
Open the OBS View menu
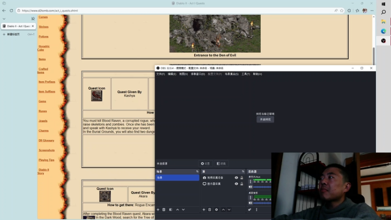[x=183, y=74]
